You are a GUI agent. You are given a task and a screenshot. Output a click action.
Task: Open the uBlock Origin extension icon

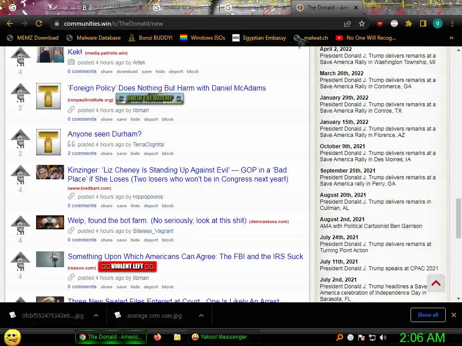379,23
